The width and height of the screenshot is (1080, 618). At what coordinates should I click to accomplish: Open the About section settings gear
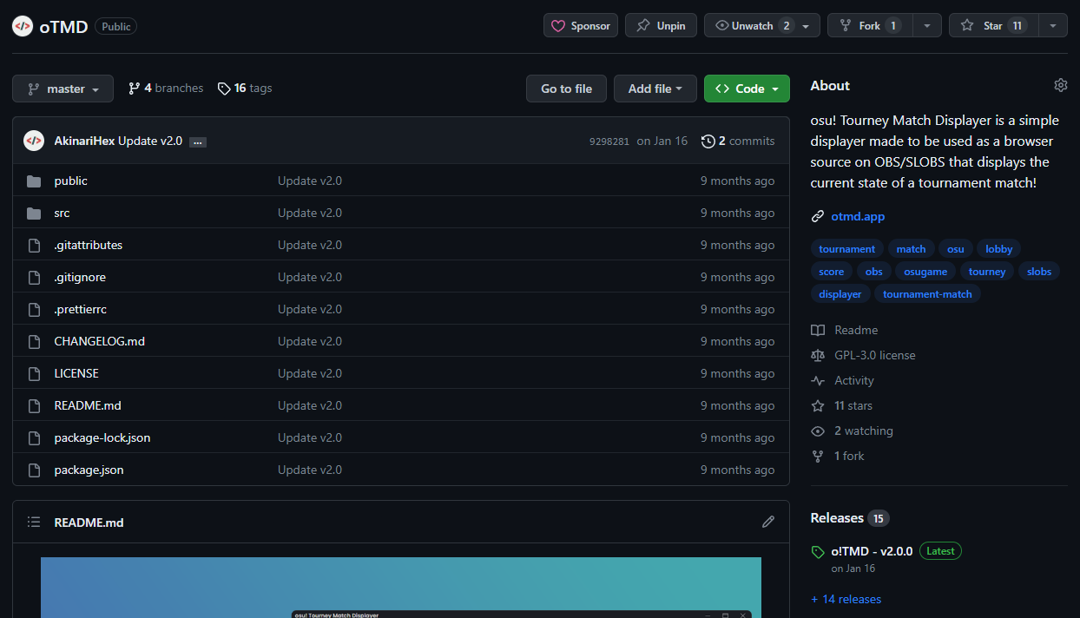click(x=1061, y=85)
